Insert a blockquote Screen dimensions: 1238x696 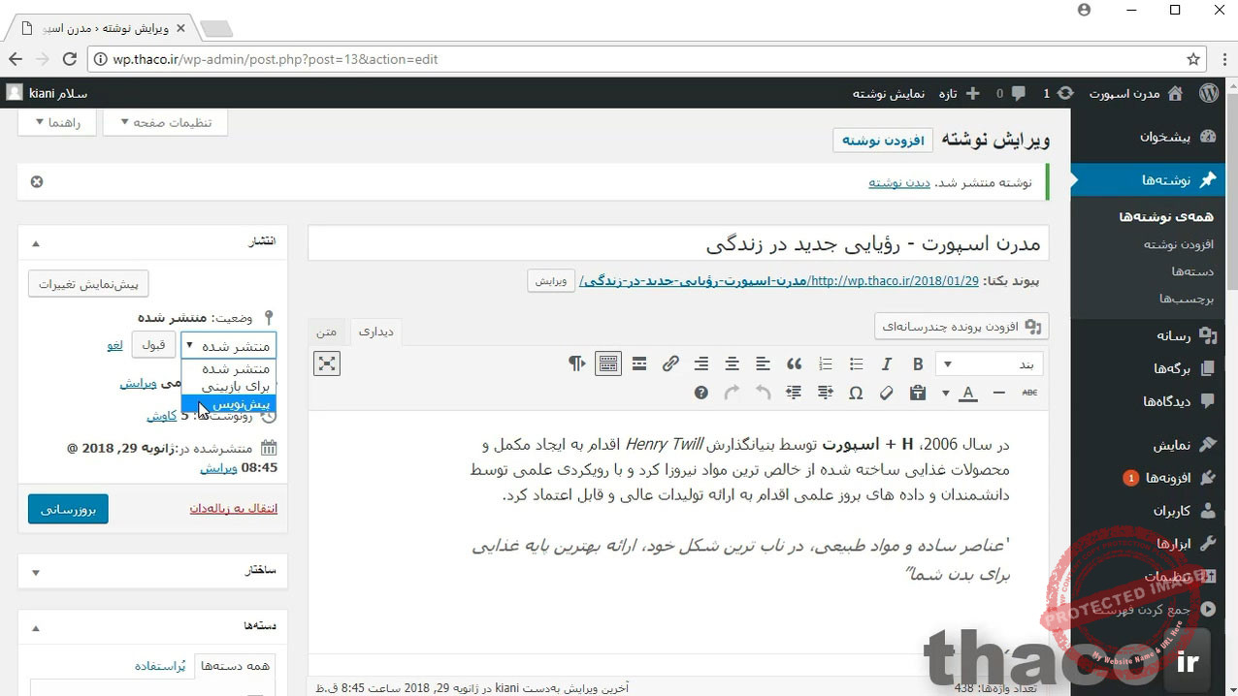[x=794, y=364]
